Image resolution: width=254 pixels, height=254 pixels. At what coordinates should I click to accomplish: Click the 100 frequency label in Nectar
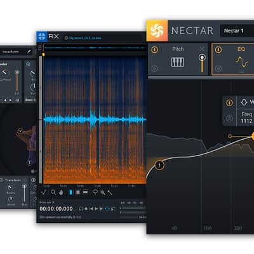pyautogui.click(x=207, y=228)
